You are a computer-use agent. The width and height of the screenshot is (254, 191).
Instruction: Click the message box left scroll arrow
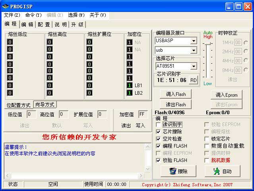(7, 175)
